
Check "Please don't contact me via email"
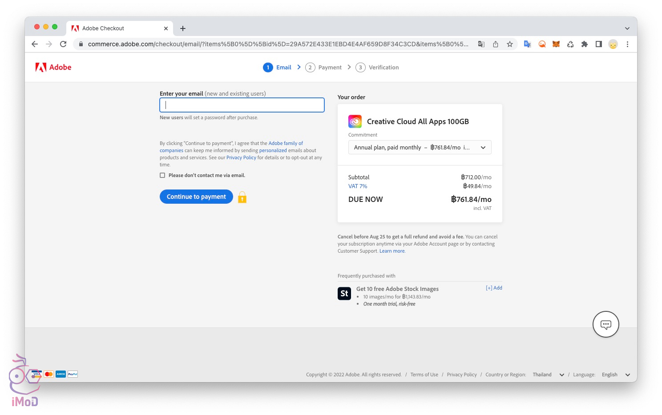click(162, 175)
